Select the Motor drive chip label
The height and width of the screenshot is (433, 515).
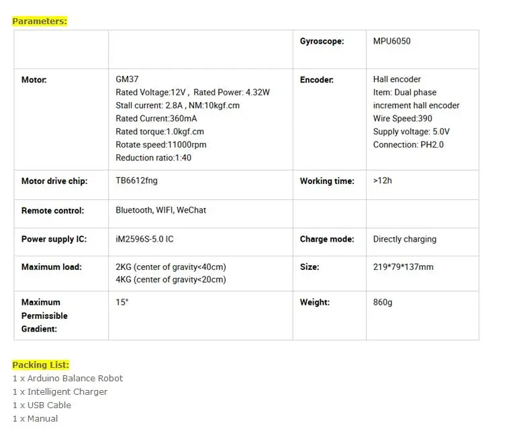pos(54,181)
